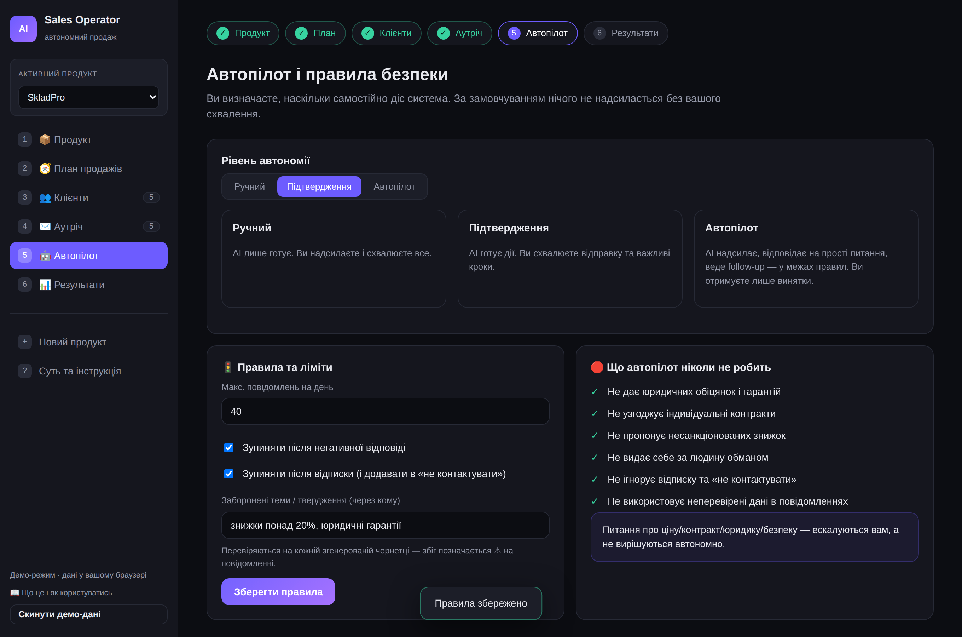The height and width of the screenshot is (637, 962).
Task: Toggle Зупиняти після відписки checkbox
Action: pyautogui.click(x=229, y=474)
